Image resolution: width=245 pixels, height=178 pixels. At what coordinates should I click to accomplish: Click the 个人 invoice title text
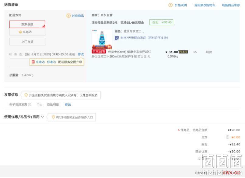pos(39,104)
